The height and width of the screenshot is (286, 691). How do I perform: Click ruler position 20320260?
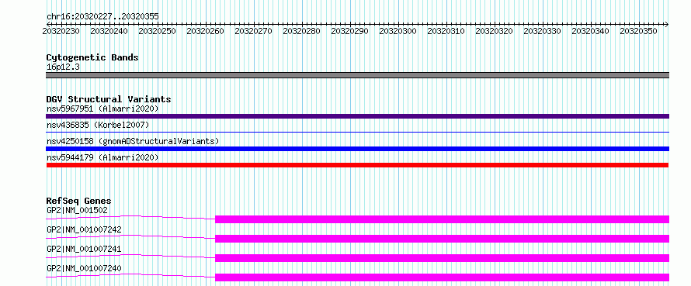pos(206,31)
